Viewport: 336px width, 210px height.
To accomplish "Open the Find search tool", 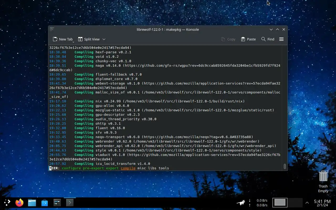I will tap(268, 39).
